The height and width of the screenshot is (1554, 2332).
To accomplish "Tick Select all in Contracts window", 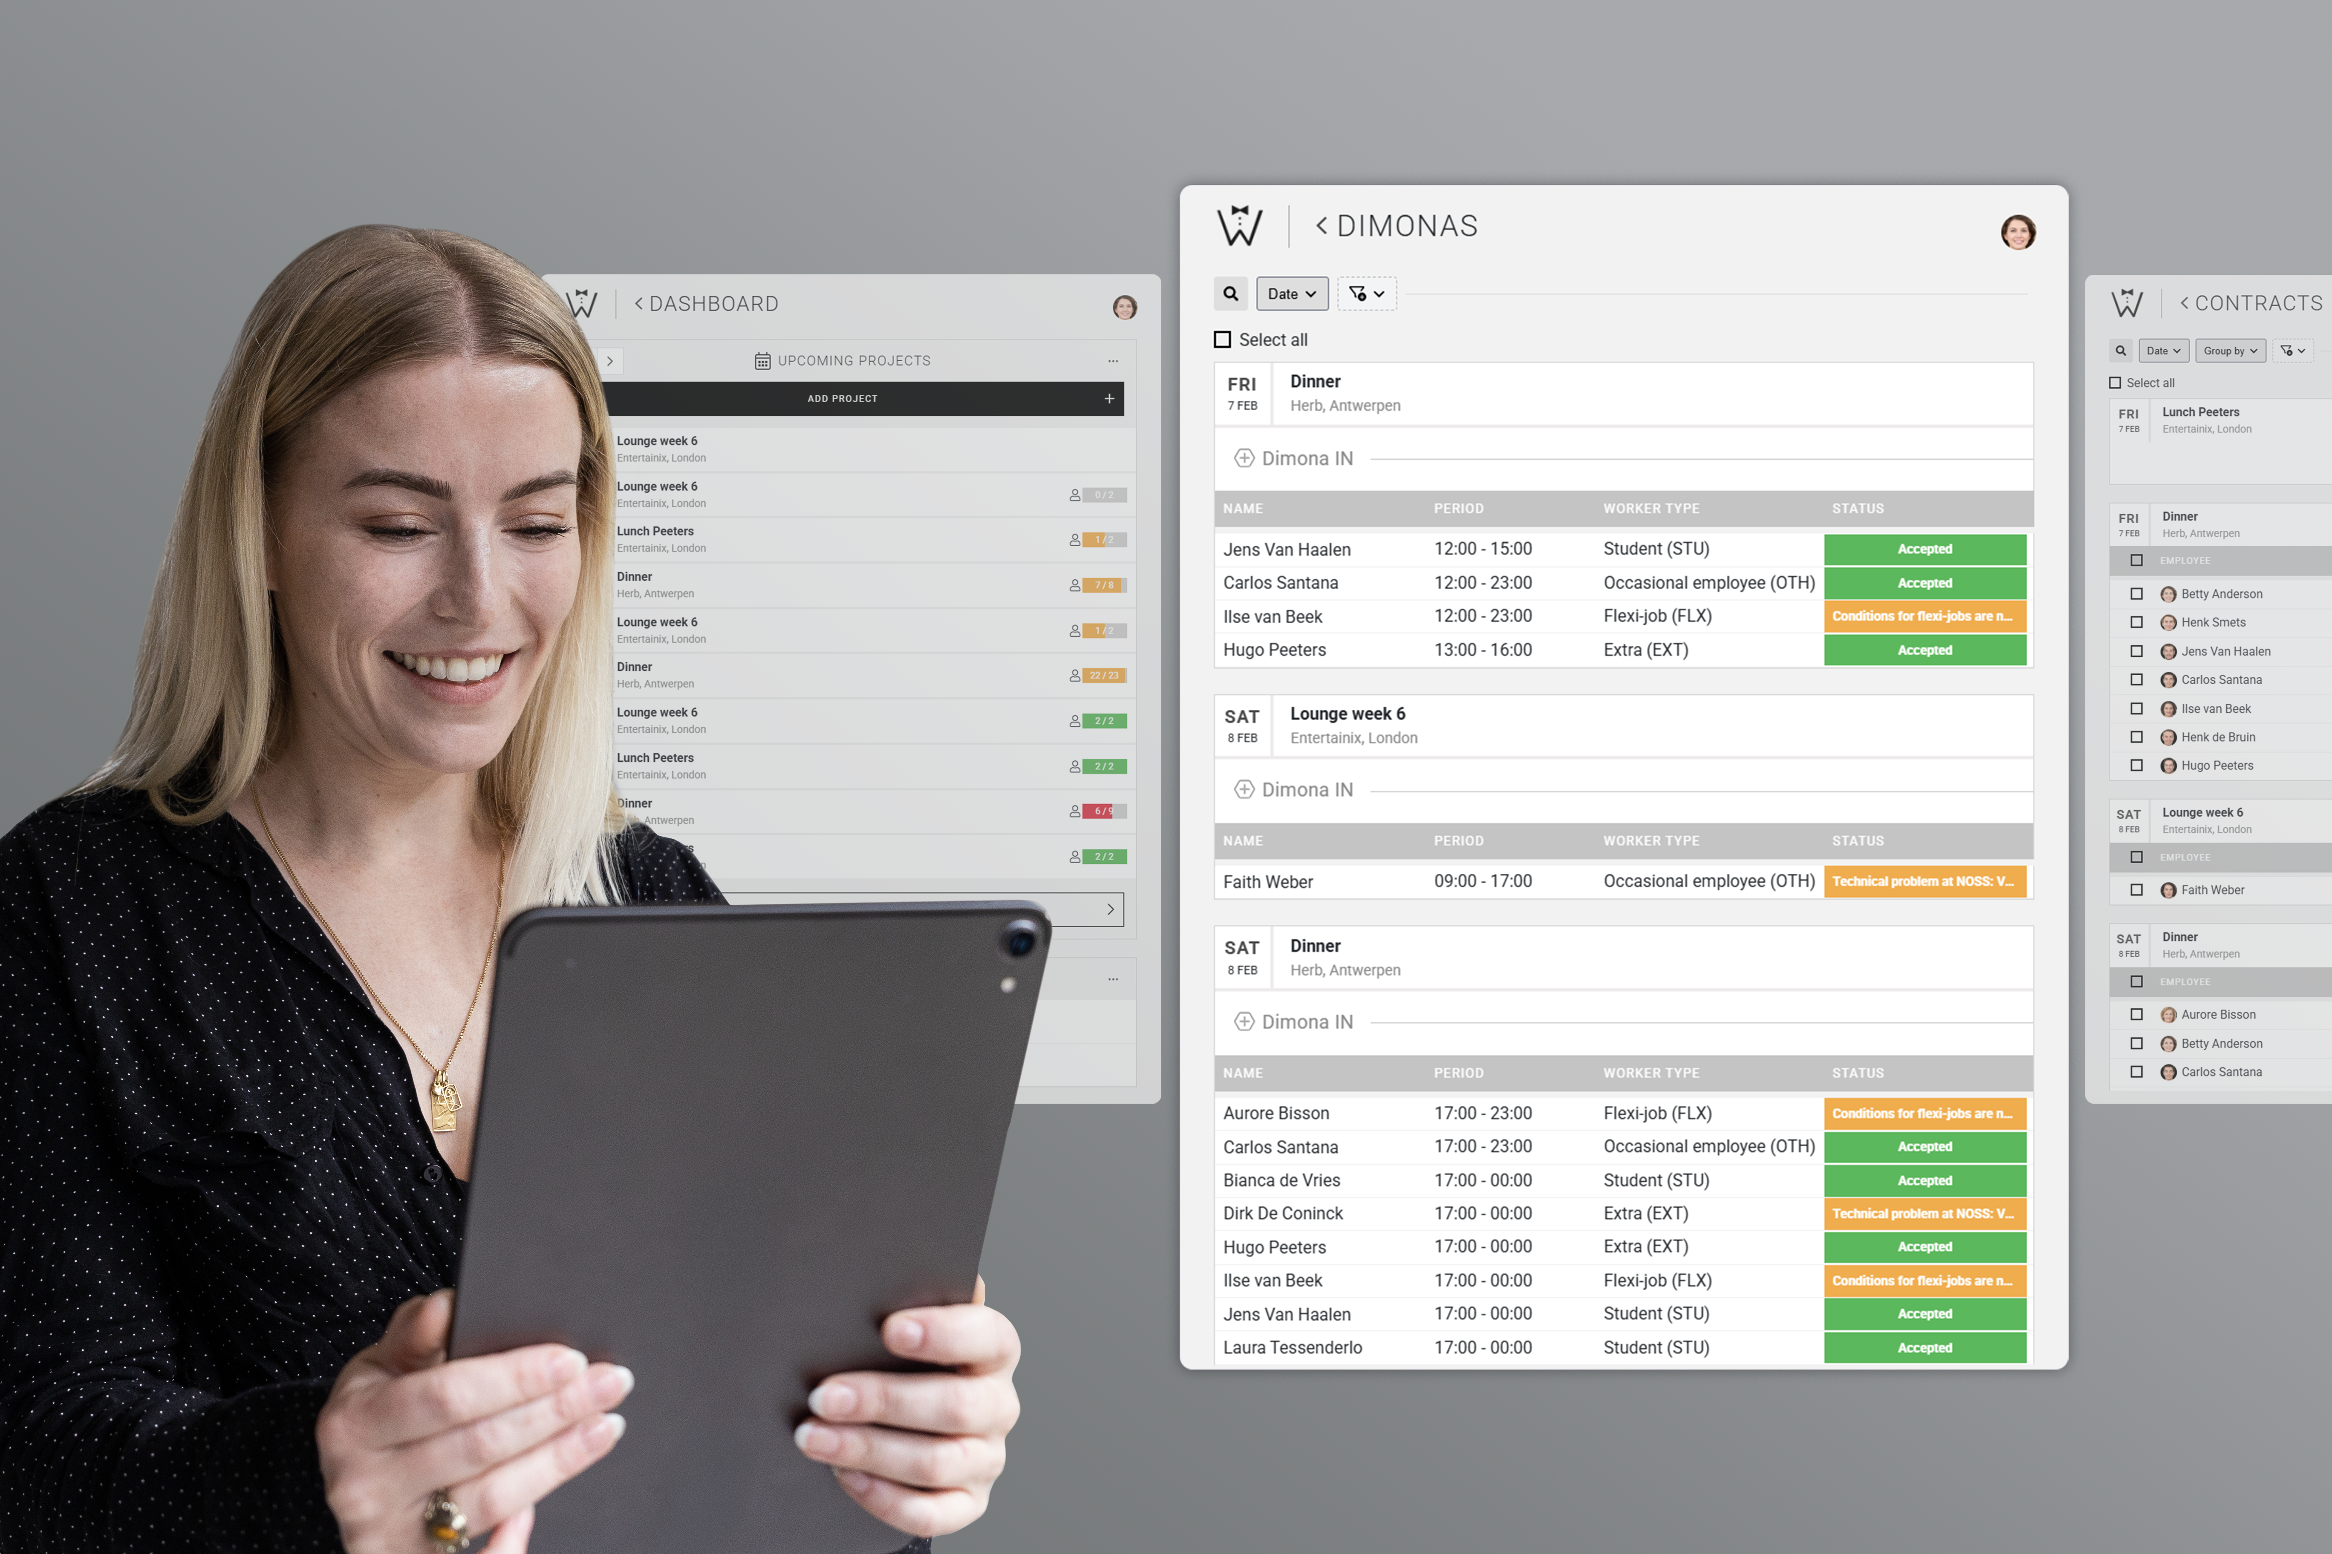I will tap(2115, 383).
